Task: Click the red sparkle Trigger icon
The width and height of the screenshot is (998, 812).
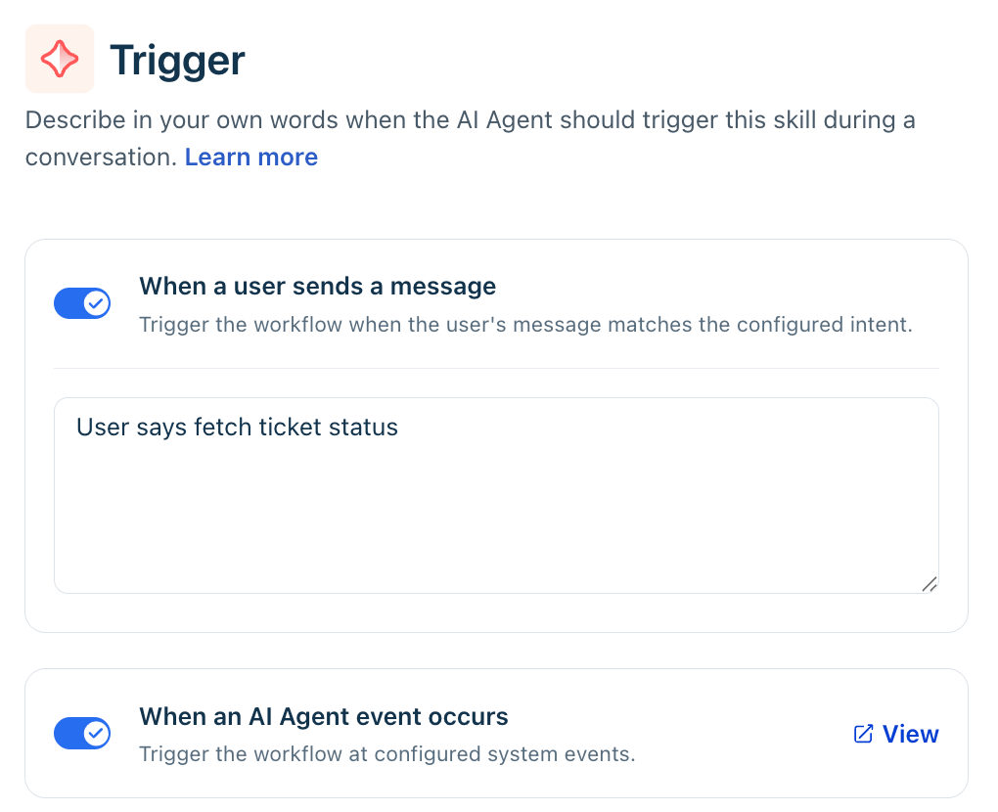Action: pyautogui.click(x=59, y=59)
